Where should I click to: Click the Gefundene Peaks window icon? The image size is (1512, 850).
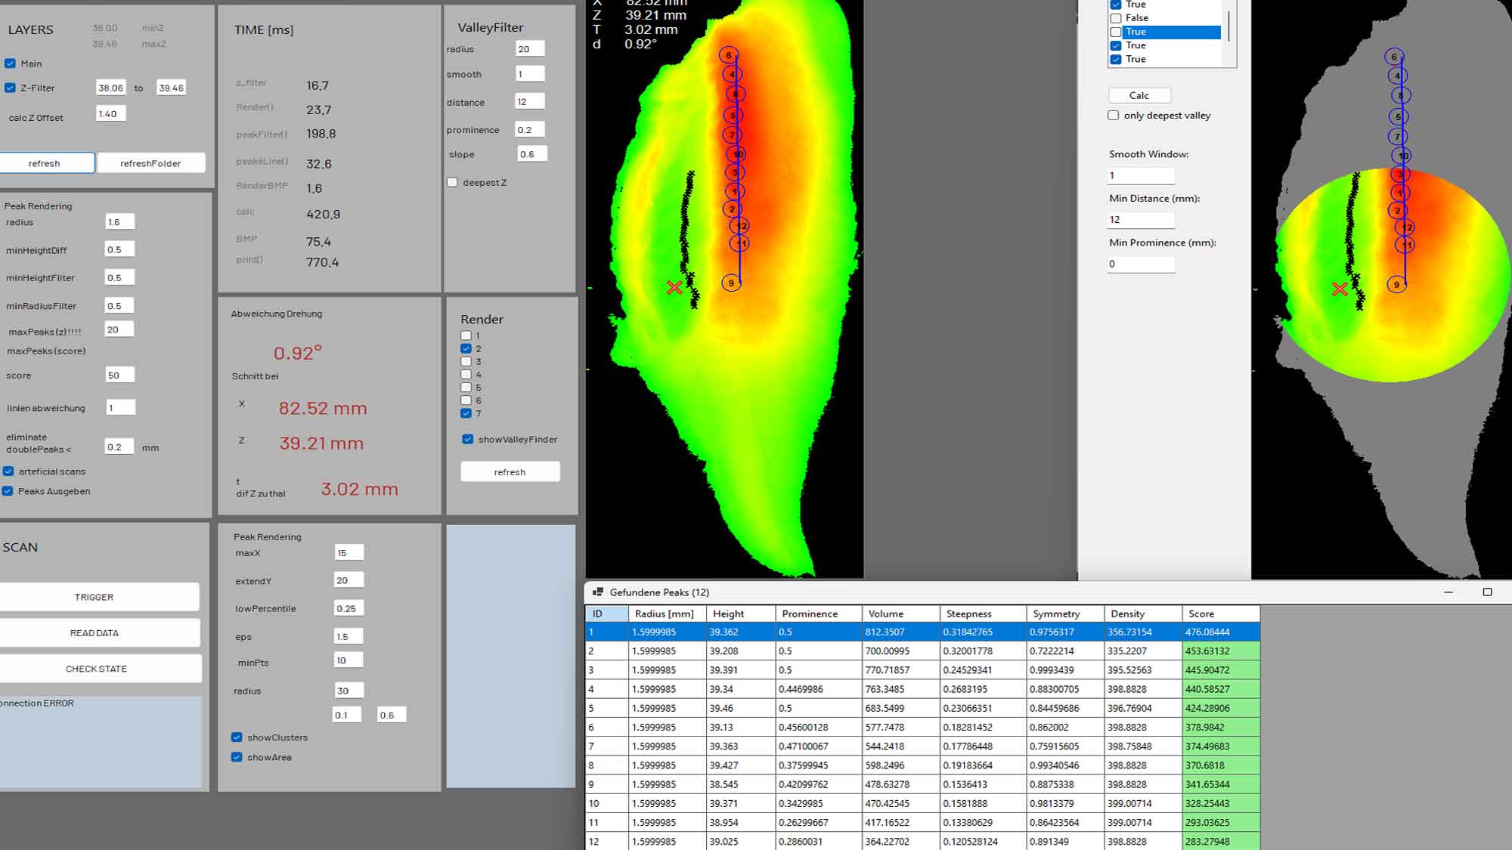[x=597, y=592]
